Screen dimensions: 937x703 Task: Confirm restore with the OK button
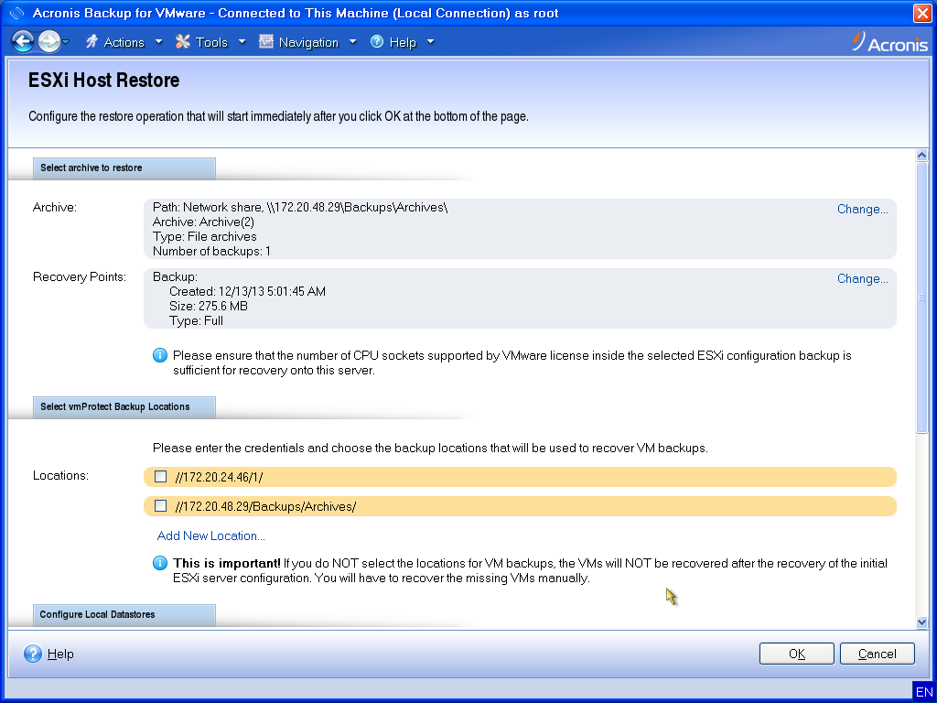point(797,654)
